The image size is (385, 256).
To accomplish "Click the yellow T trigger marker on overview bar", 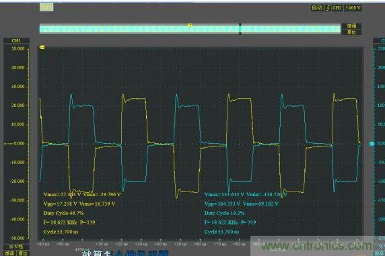I will pos(190,26).
